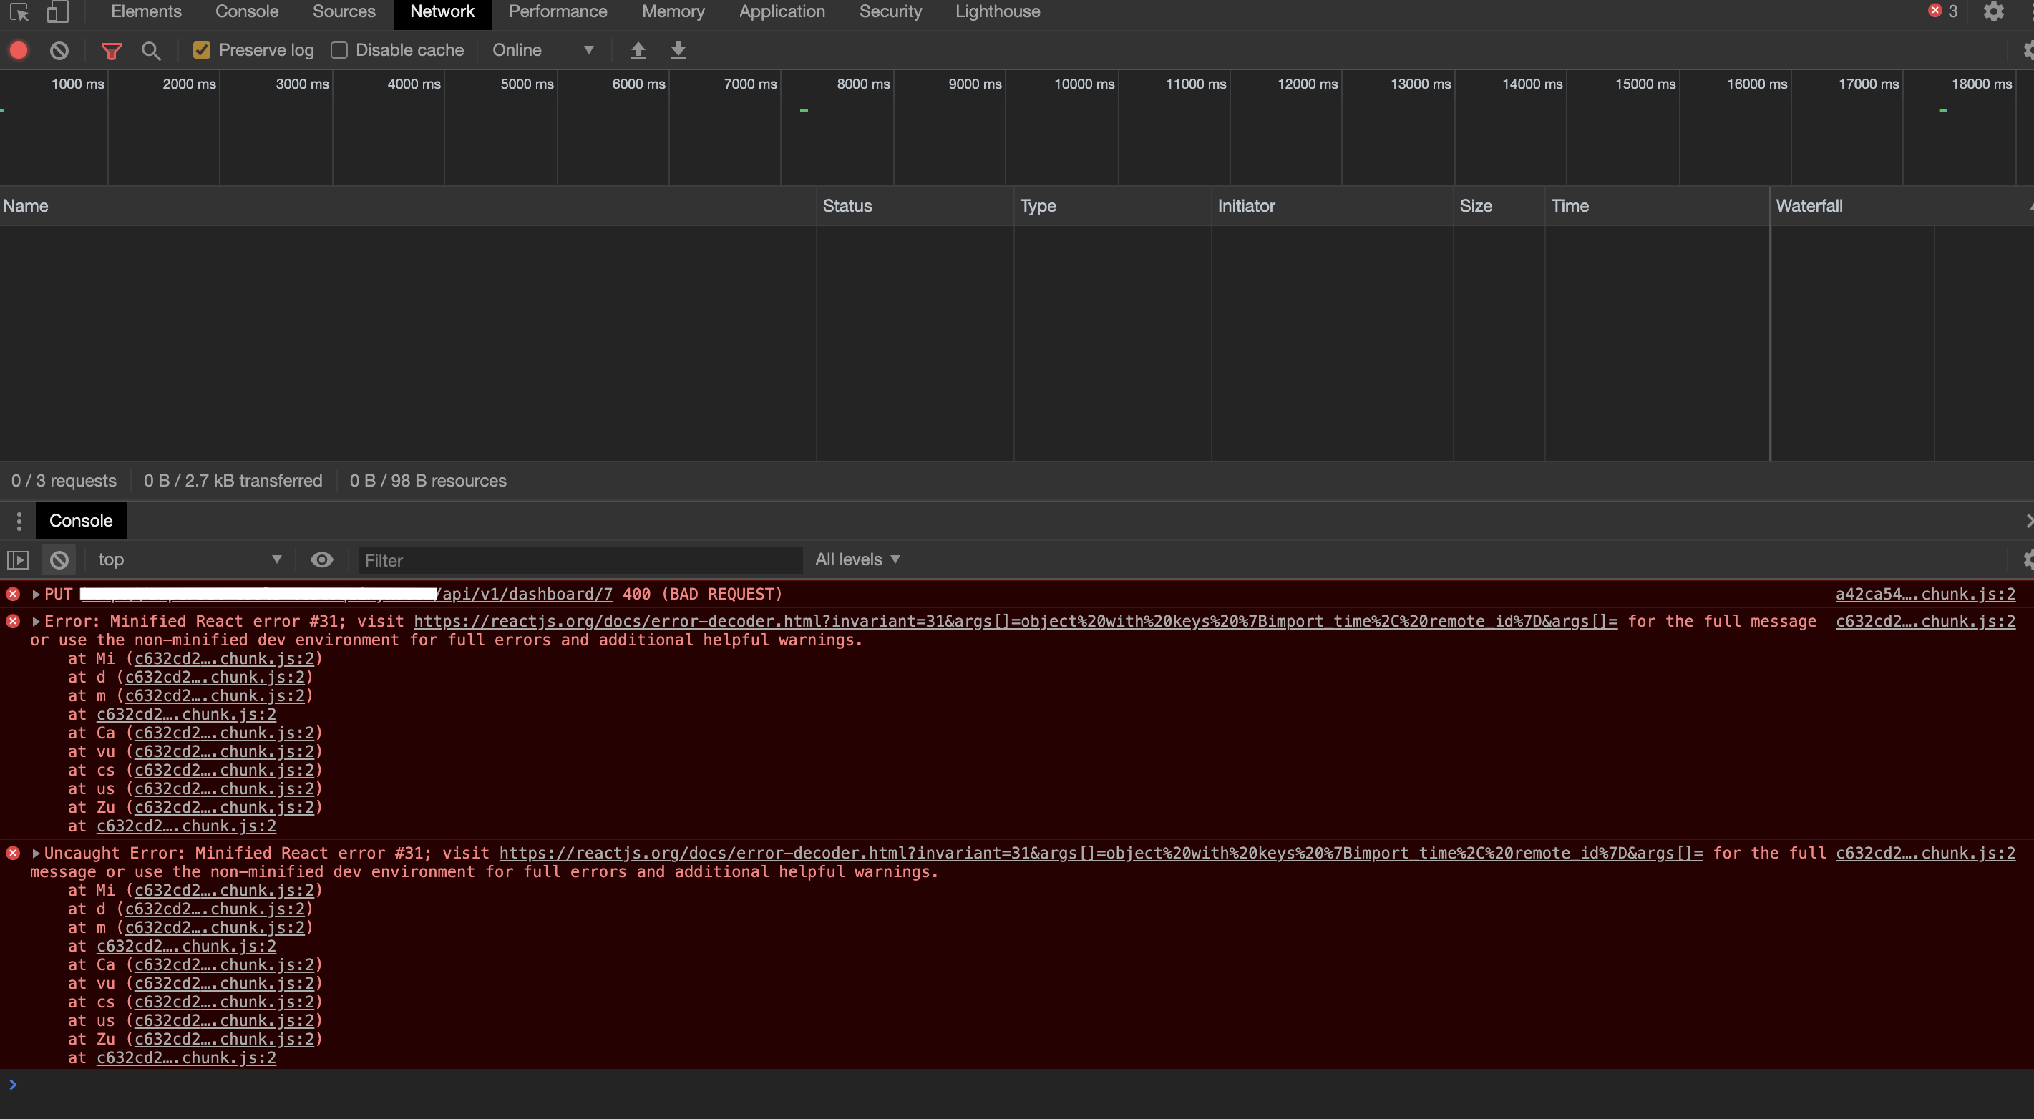This screenshot has height=1119, width=2034.
Task: Toggle the device toolbar icon
Action: 57,12
